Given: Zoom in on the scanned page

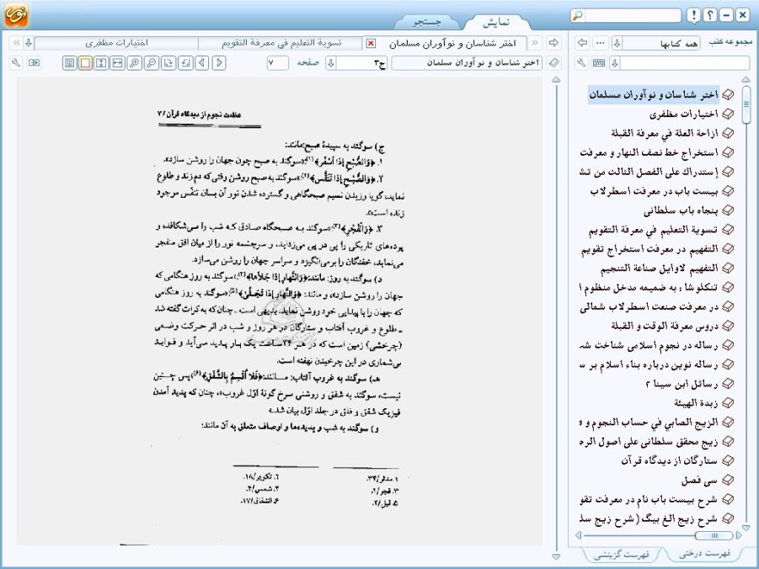Looking at the screenshot, I should coord(135,63).
